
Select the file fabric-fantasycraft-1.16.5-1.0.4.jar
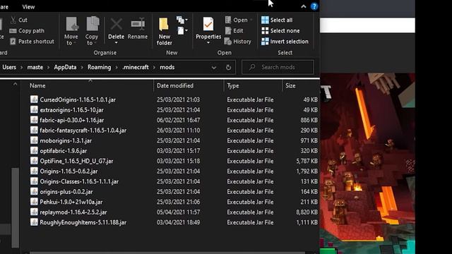(83, 130)
